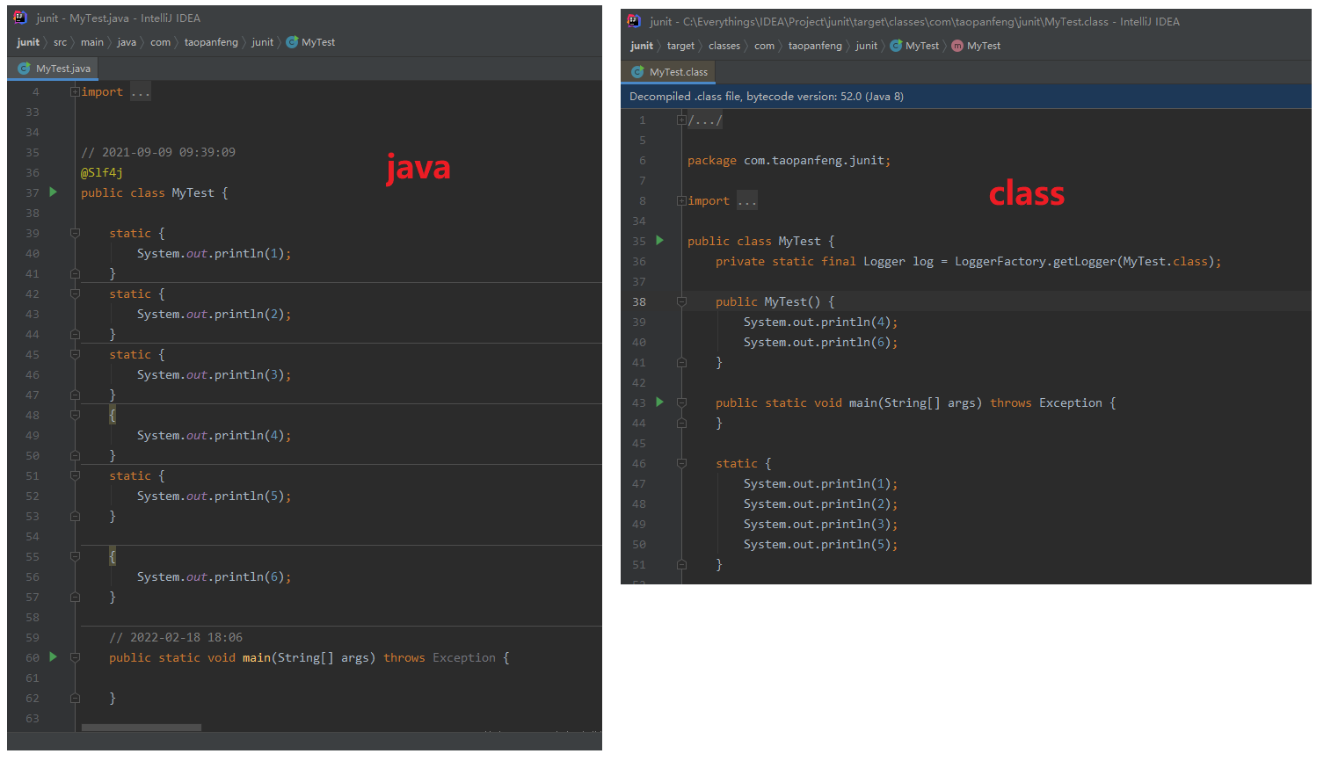Collapse instance block starting line 55
The height and width of the screenshot is (761, 1331).
tap(75, 556)
